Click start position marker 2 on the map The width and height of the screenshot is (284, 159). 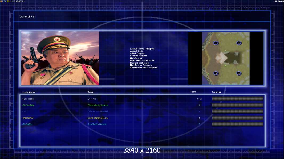[x=239, y=43]
